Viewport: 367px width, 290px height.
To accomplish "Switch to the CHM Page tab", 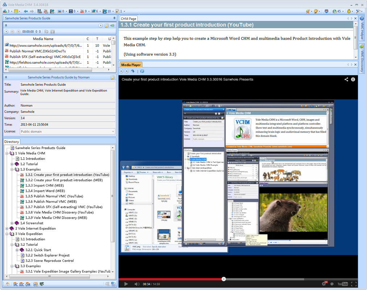I will point(129,19).
